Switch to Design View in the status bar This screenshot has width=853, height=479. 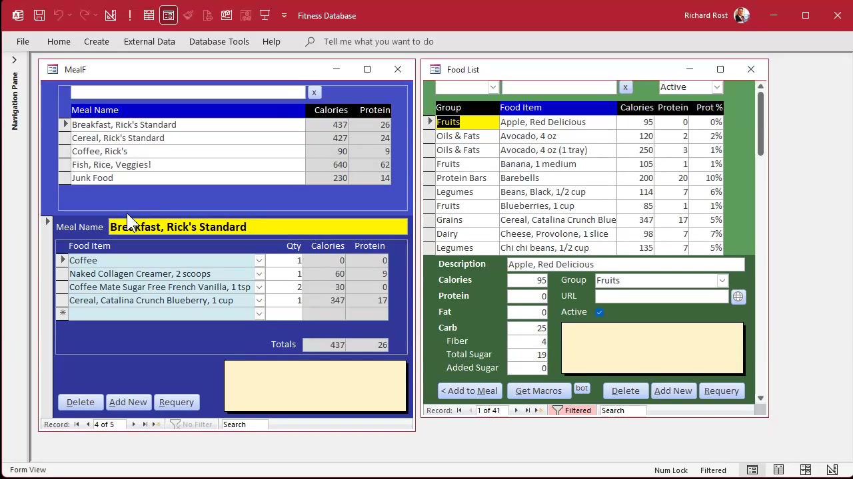tap(832, 470)
